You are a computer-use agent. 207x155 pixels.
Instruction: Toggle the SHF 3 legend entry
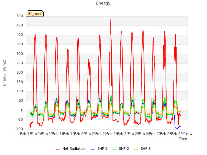pyautogui.click(x=142, y=149)
